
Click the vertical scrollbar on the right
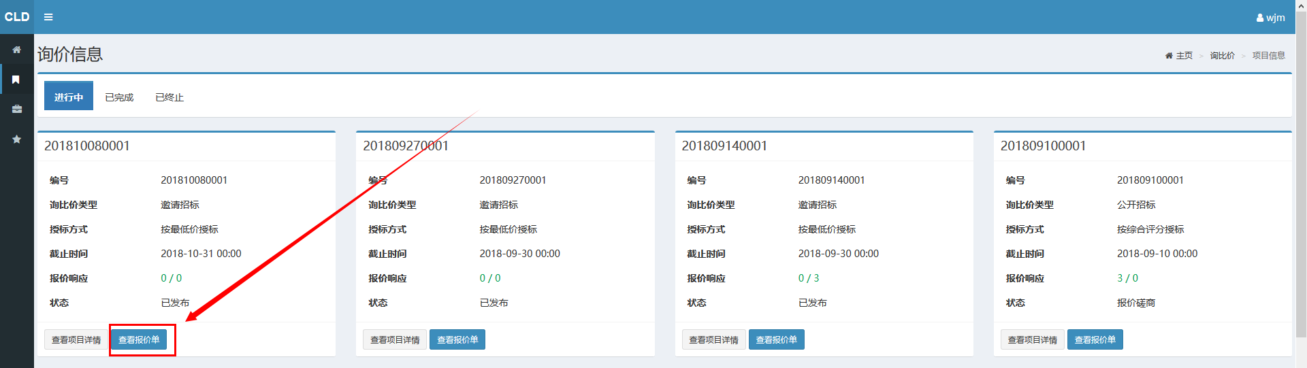tap(1301, 170)
